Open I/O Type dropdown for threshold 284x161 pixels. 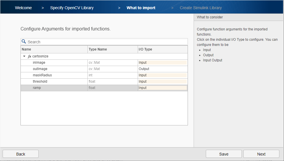click(x=162, y=82)
